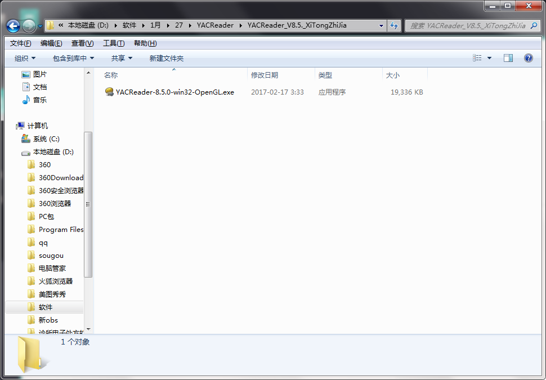This screenshot has height=380, width=546.
Task: Click 1月 in the address breadcrumb
Action: pyautogui.click(x=155, y=25)
